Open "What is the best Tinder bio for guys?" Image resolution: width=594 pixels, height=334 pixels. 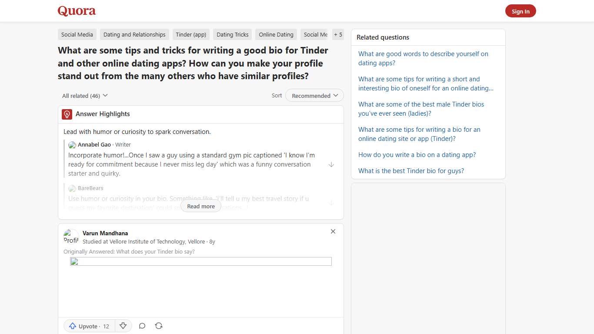click(411, 170)
